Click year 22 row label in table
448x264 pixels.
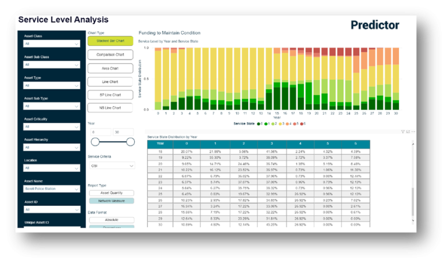[x=160, y=176]
